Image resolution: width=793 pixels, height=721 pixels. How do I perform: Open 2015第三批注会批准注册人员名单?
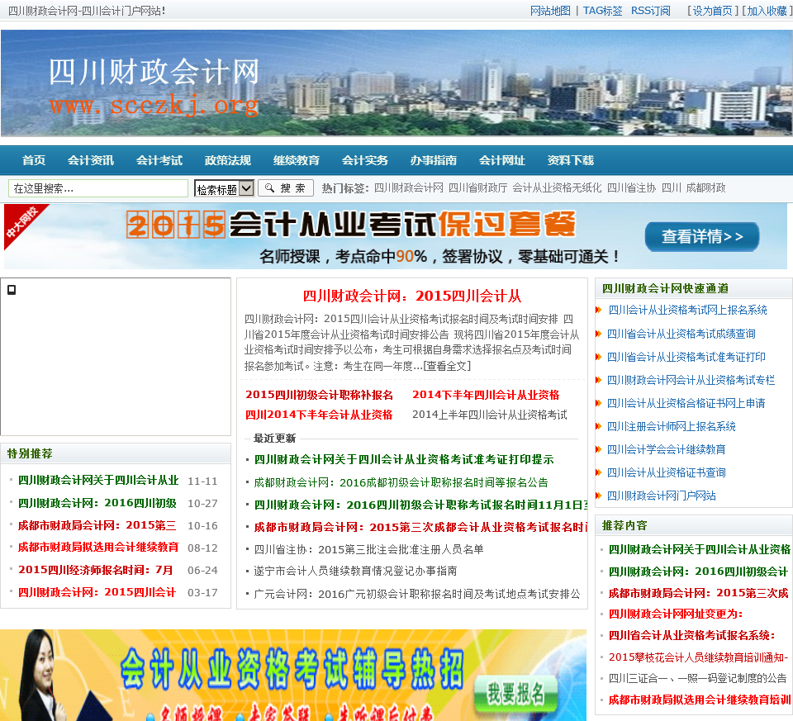point(368,549)
